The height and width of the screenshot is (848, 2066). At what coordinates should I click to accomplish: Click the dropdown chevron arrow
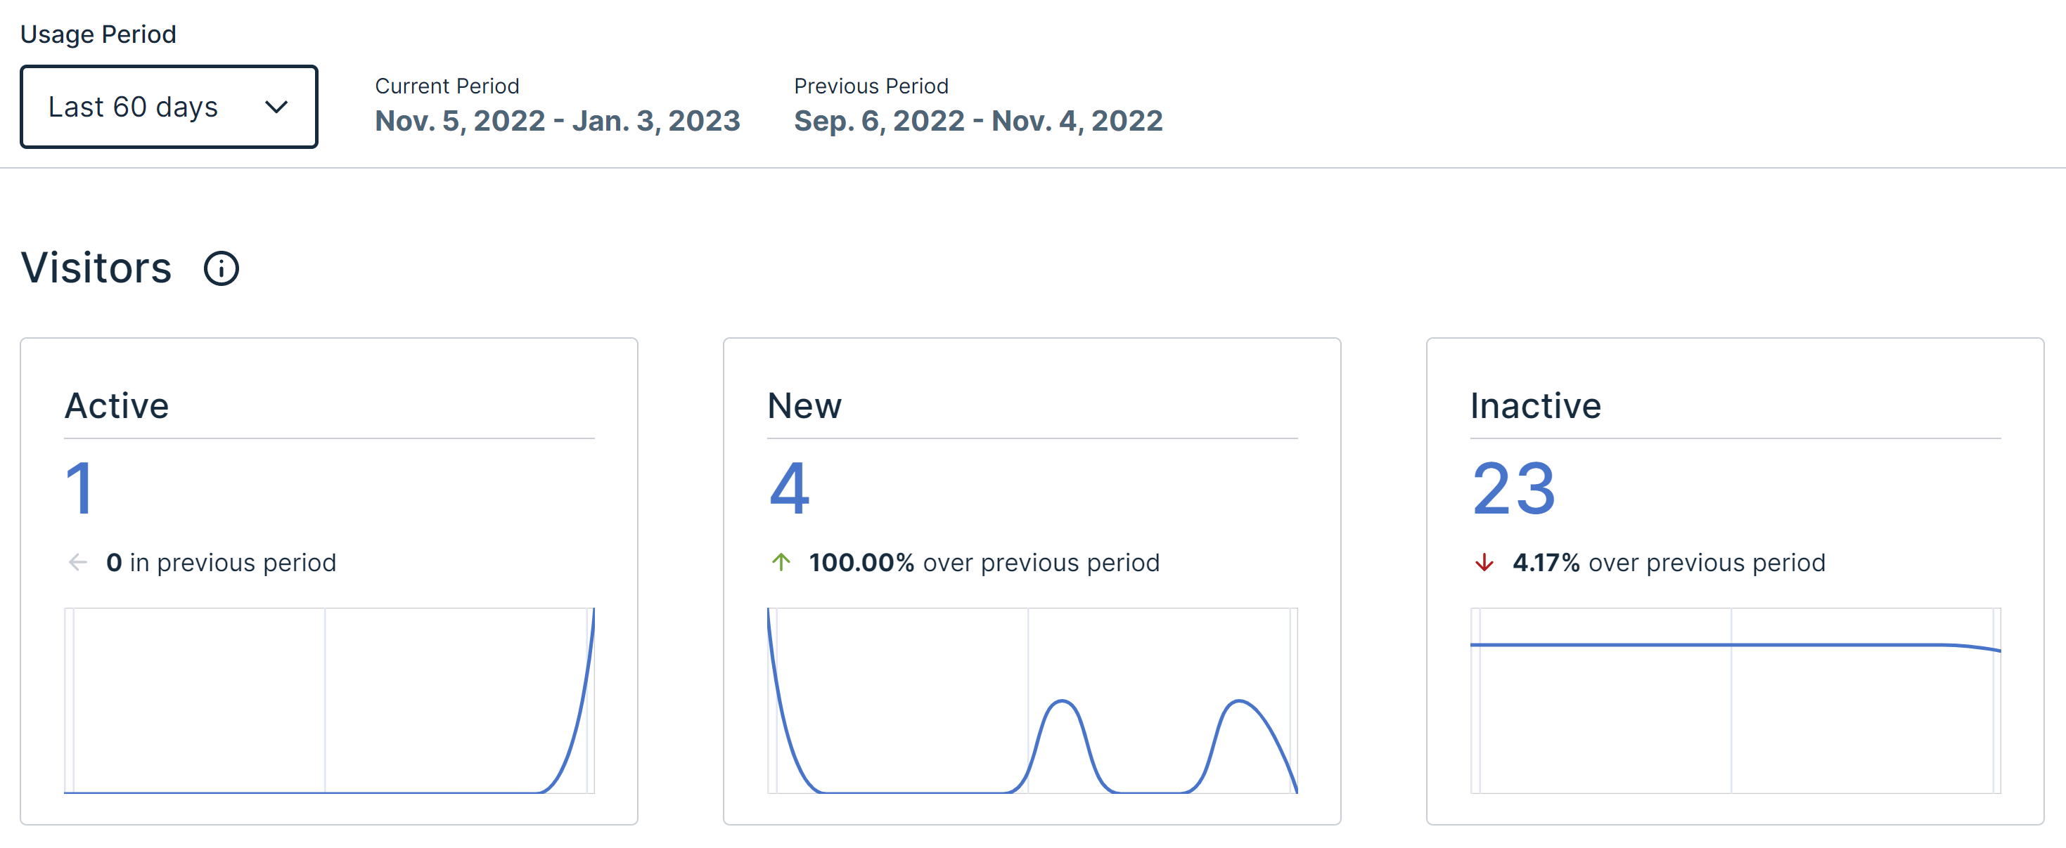(276, 107)
